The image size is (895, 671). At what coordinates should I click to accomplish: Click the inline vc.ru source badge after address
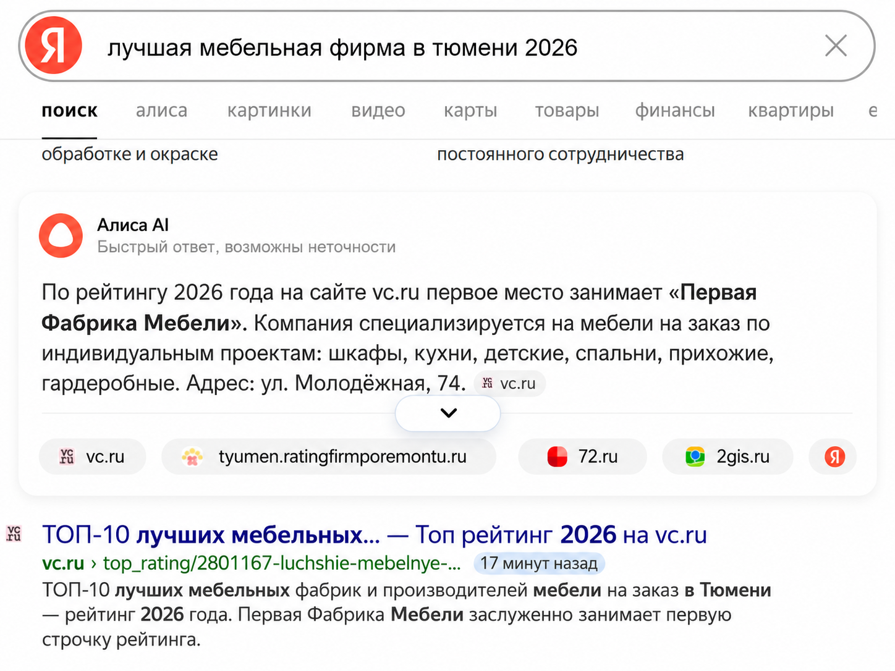coord(510,384)
